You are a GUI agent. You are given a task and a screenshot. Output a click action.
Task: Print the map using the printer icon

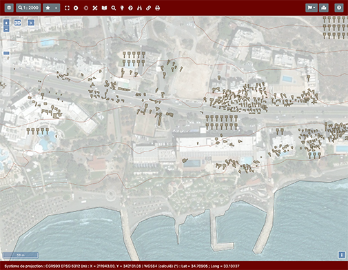pos(157,8)
